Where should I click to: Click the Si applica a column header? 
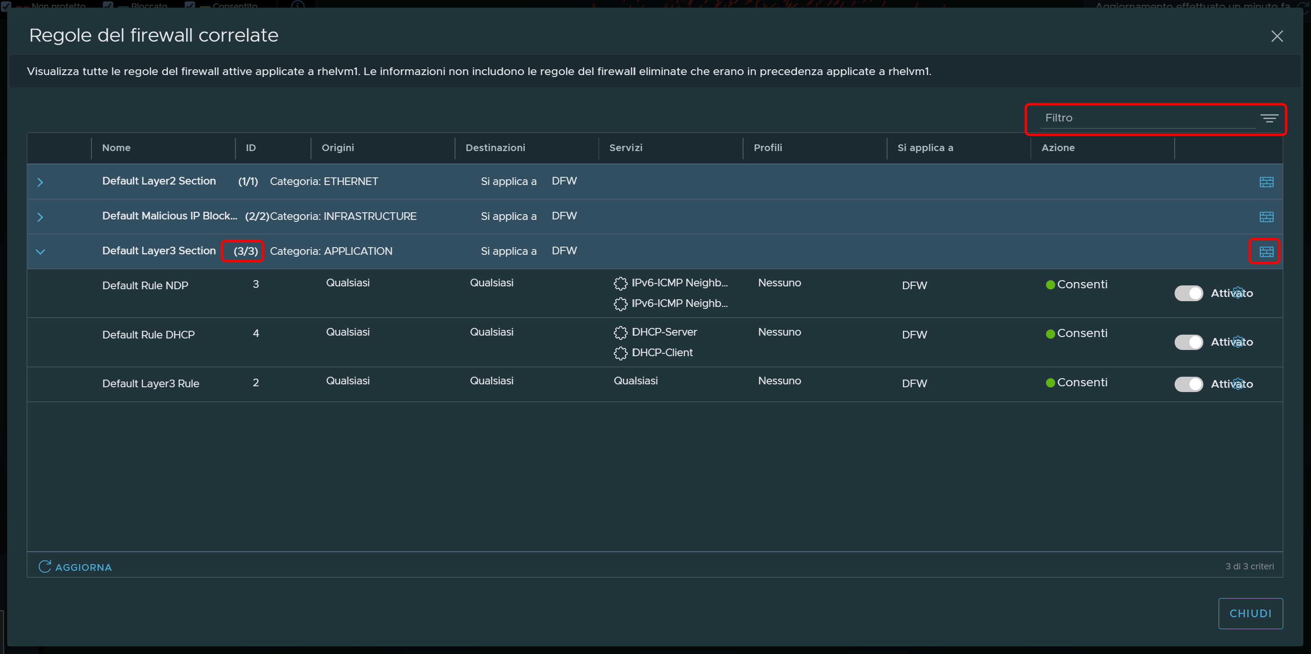click(925, 147)
